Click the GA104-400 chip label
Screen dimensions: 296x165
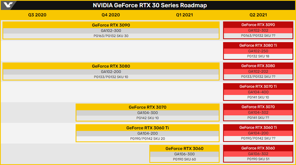[x=258, y=92]
